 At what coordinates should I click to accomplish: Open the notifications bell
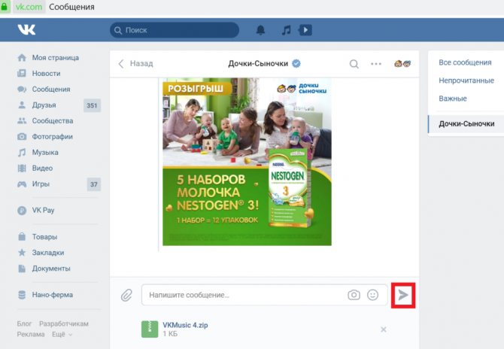[260, 30]
